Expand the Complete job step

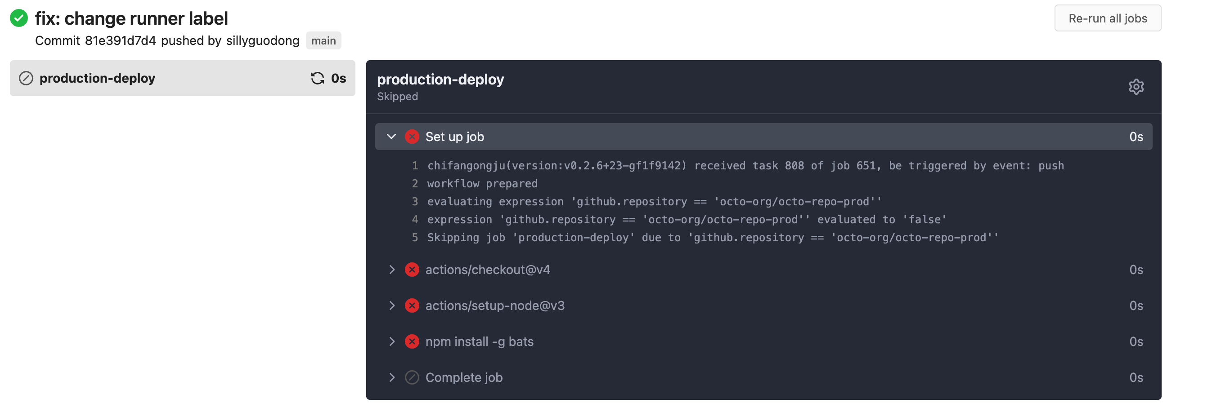pyautogui.click(x=391, y=378)
